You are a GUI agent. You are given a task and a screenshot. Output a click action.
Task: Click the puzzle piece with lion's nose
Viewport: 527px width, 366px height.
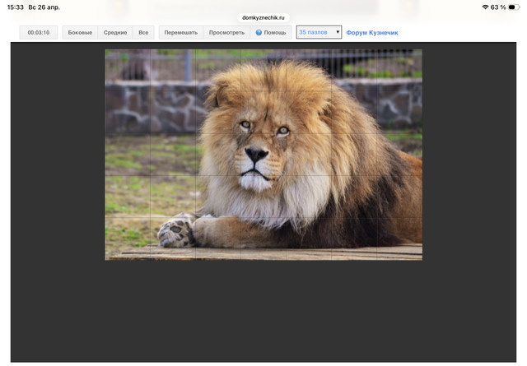[257, 154]
